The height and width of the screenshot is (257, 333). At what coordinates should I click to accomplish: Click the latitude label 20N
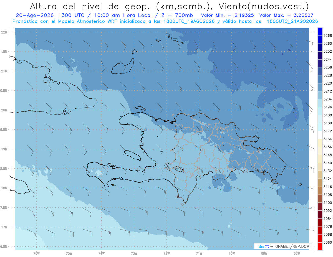coord(4,110)
